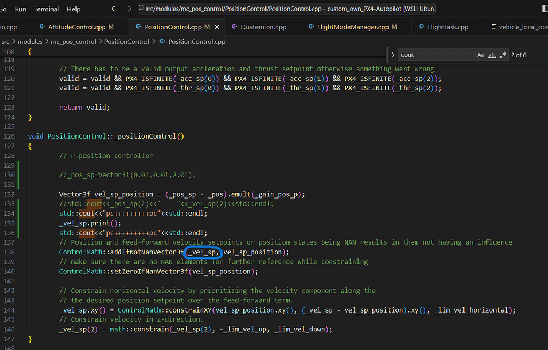This screenshot has width=548, height=350.
Task: Open the Terminal menu
Action: coord(46,9)
